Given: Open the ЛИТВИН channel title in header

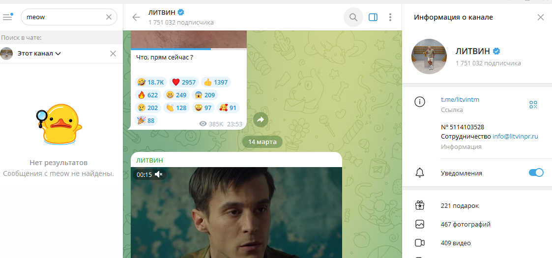Looking at the screenshot, I should [x=163, y=13].
